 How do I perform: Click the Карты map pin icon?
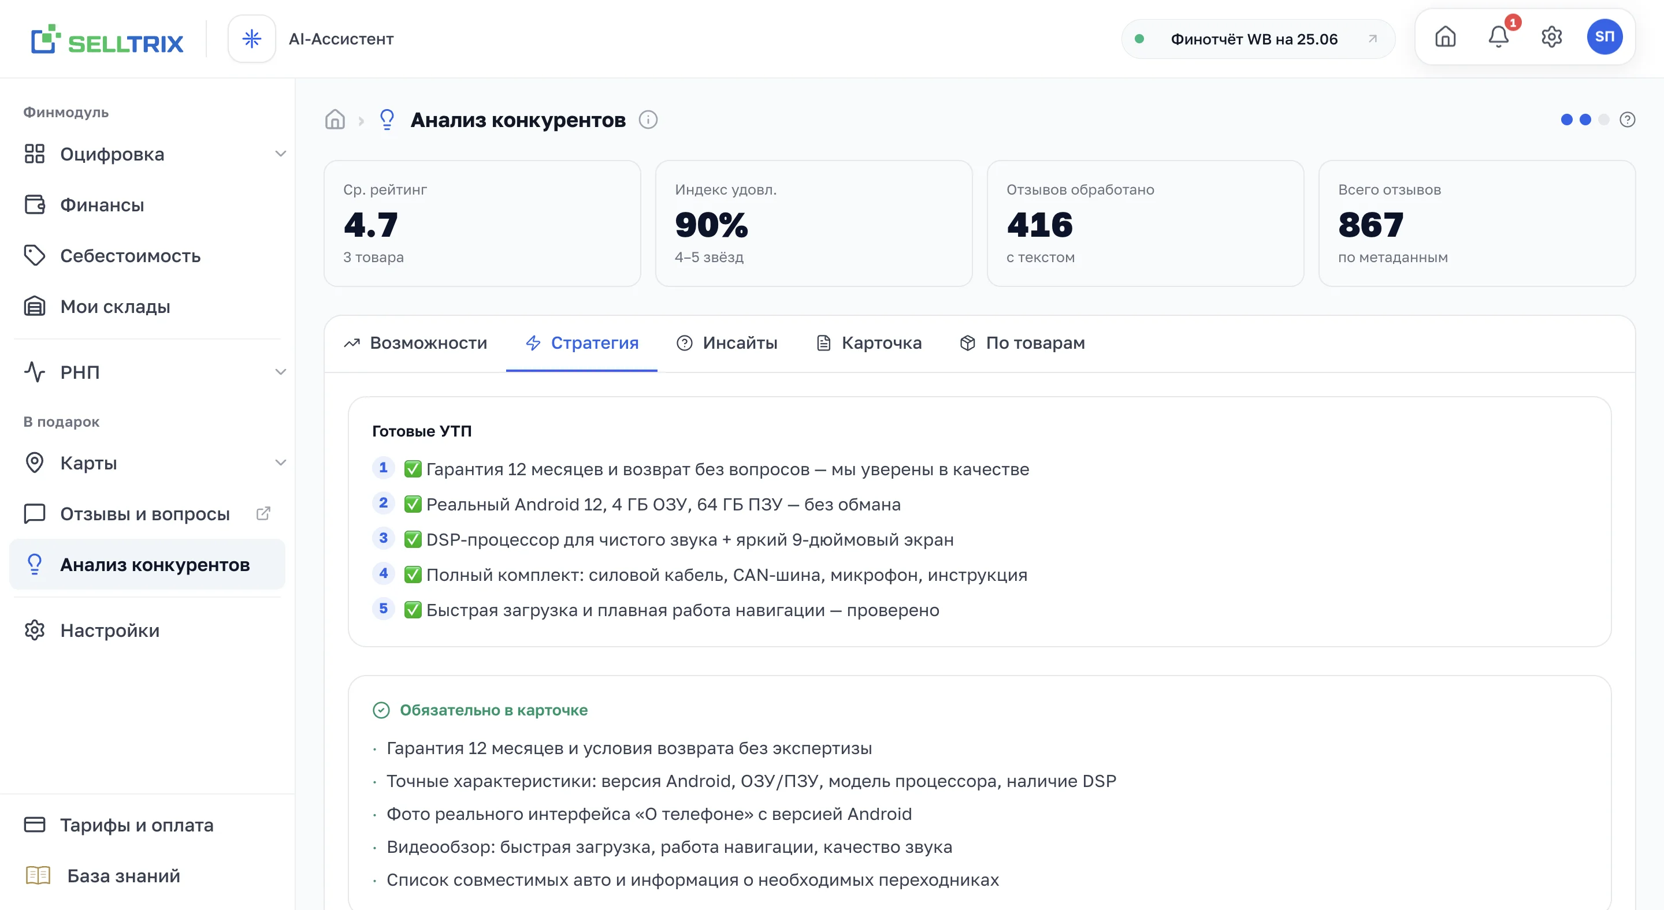[x=34, y=463]
